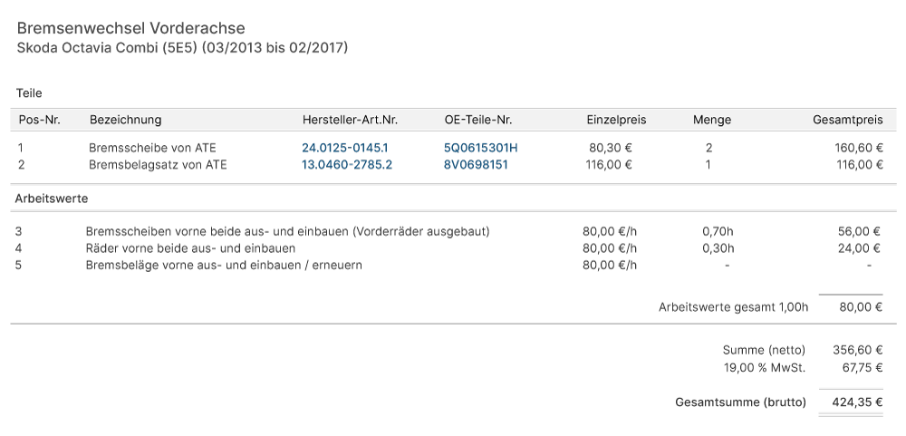
Task: Click the Pos-Nr. column header
Action: (39, 120)
